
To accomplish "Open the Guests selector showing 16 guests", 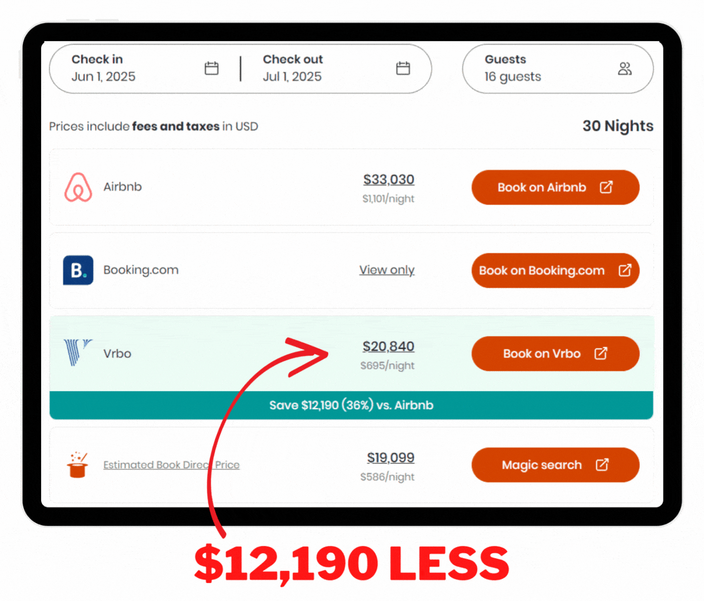I will (558, 68).
